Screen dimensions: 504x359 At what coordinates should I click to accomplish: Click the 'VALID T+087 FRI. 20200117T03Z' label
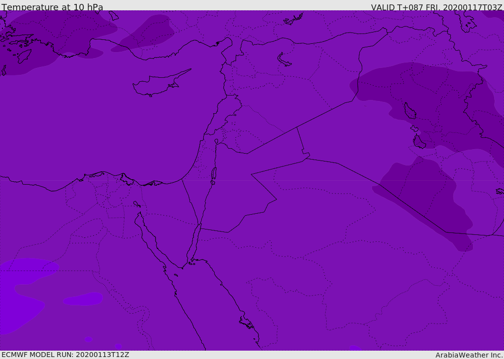[437, 7]
